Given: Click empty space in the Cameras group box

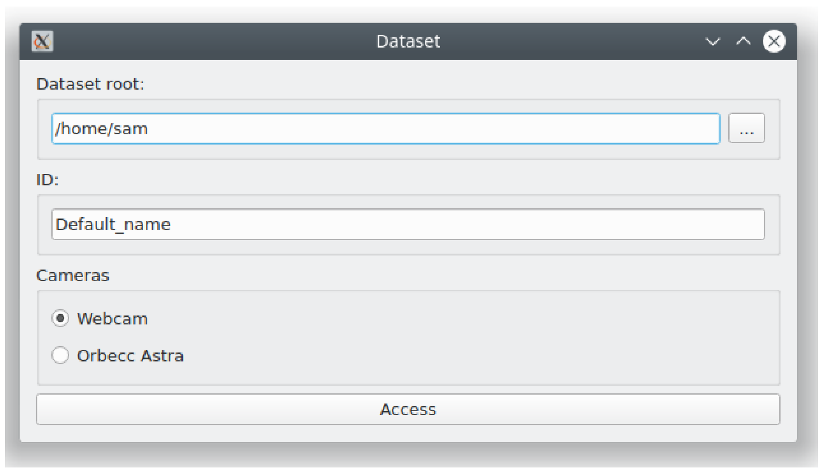Looking at the screenshot, I should coord(488,338).
